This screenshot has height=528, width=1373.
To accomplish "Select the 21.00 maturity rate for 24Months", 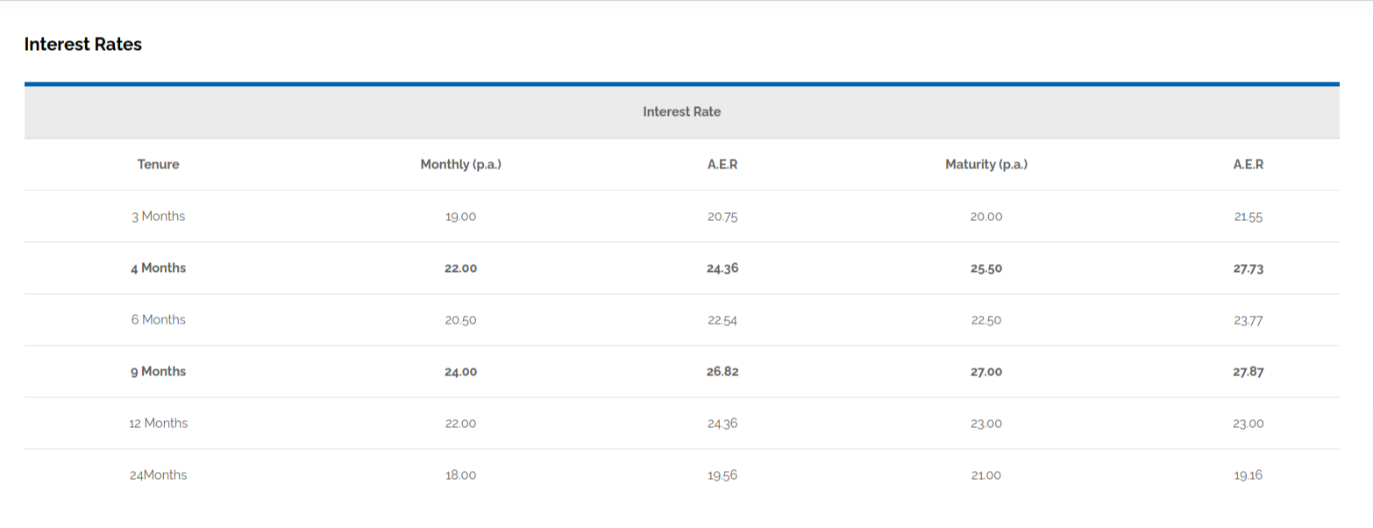I will click(986, 475).
